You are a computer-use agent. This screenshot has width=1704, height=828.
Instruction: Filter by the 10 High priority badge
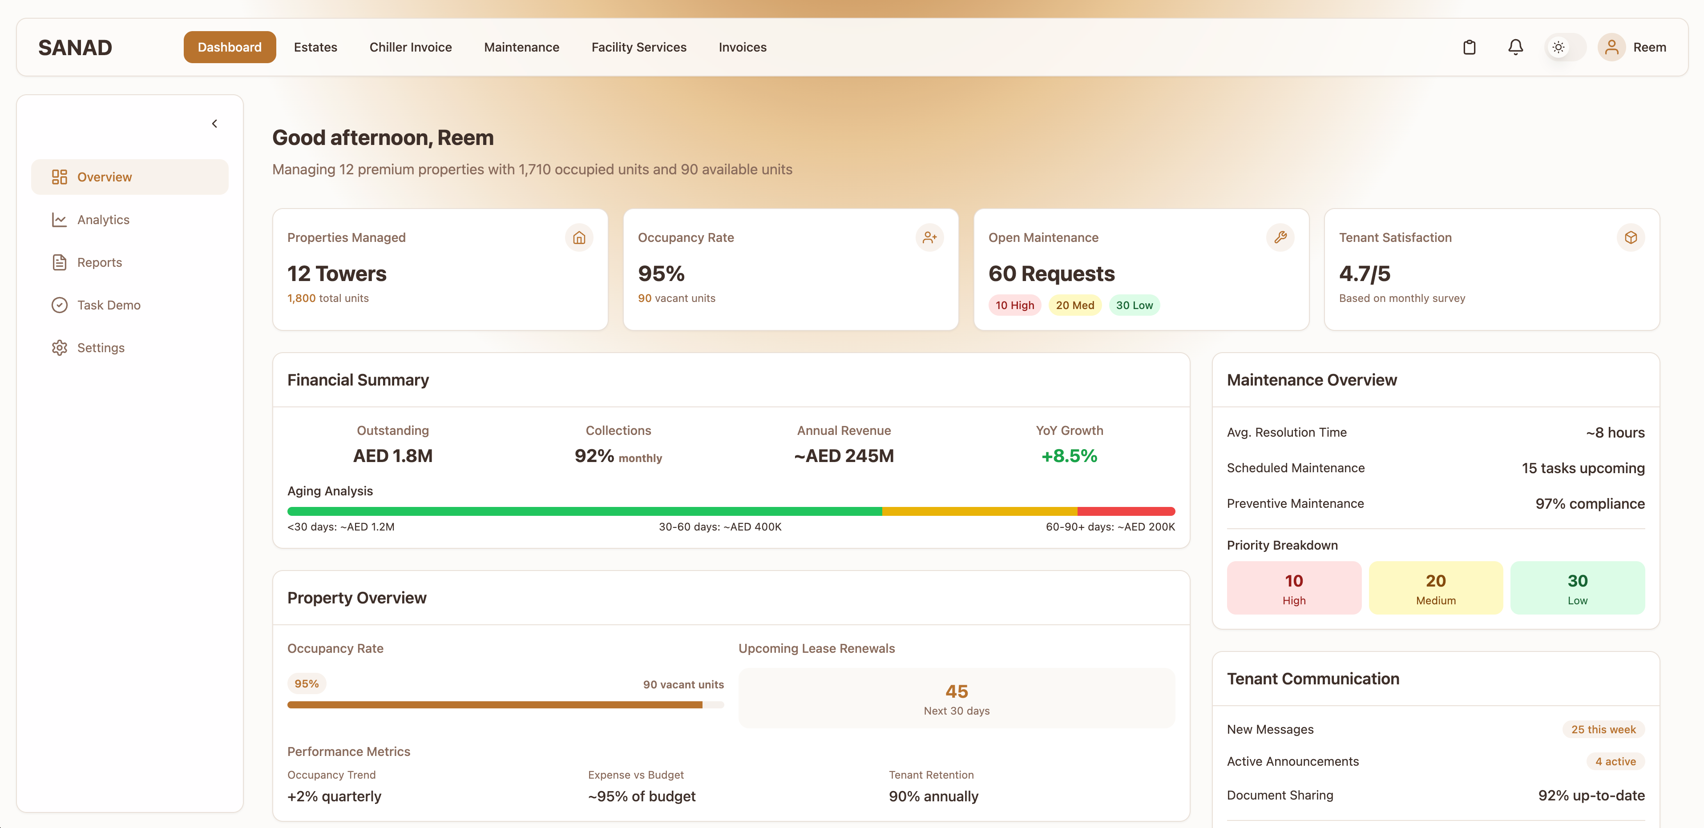coord(1015,305)
